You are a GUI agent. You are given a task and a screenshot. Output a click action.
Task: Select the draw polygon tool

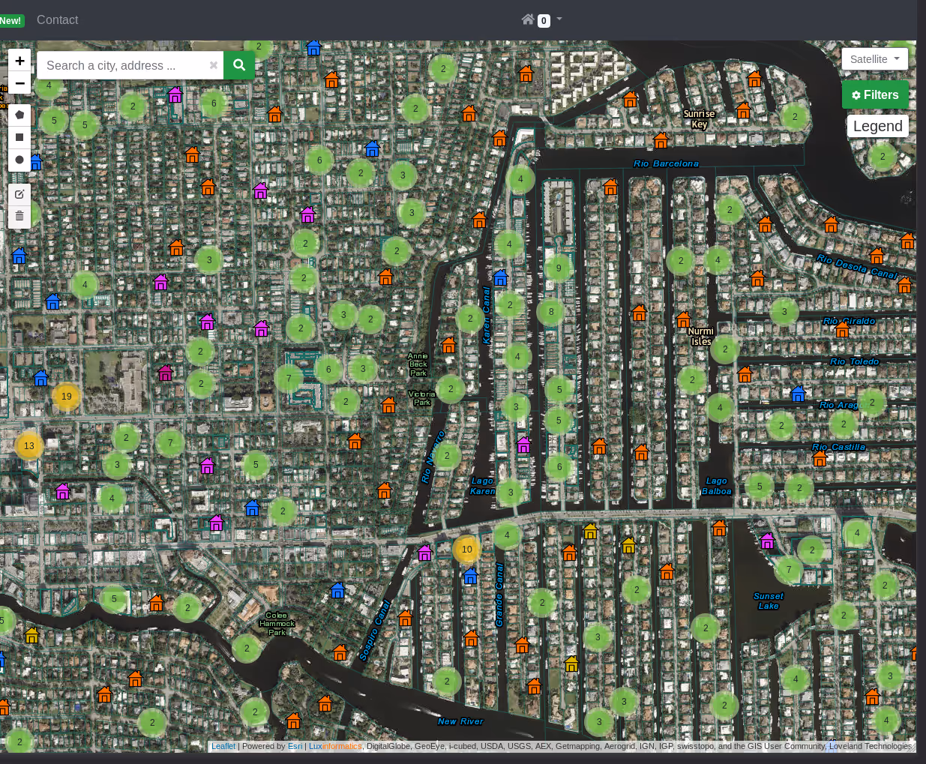pyautogui.click(x=19, y=115)
